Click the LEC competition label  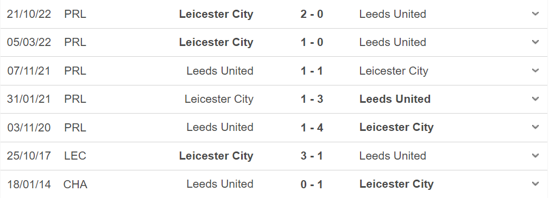[x=75, y=155]
